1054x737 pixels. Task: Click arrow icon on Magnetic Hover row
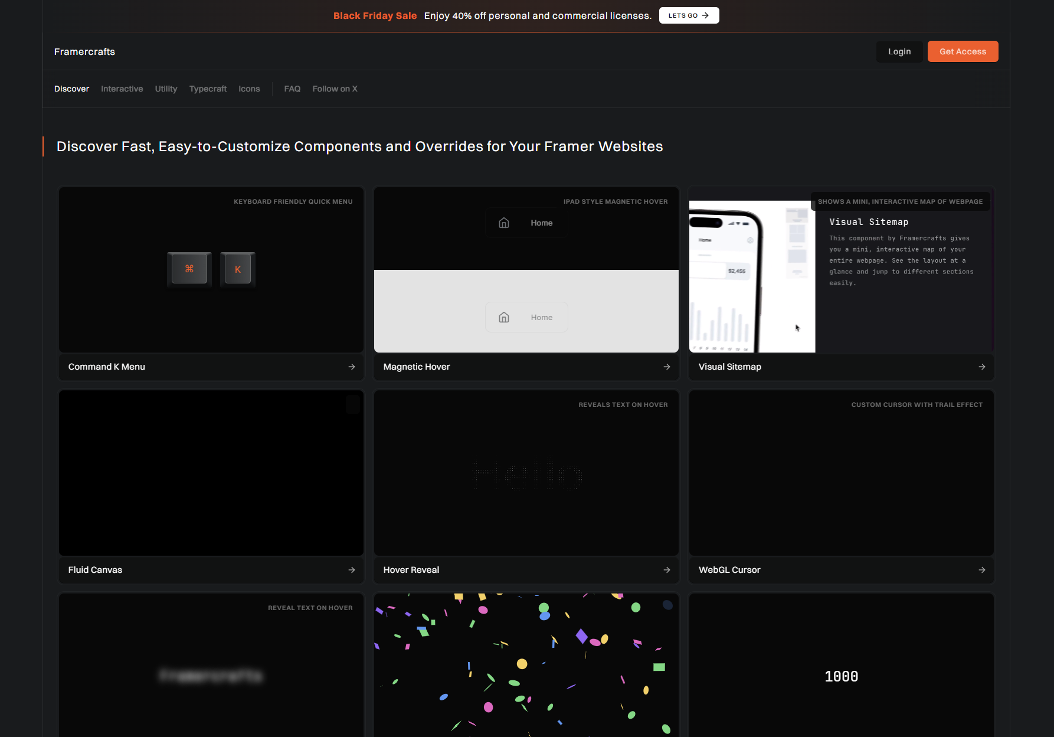667,367
